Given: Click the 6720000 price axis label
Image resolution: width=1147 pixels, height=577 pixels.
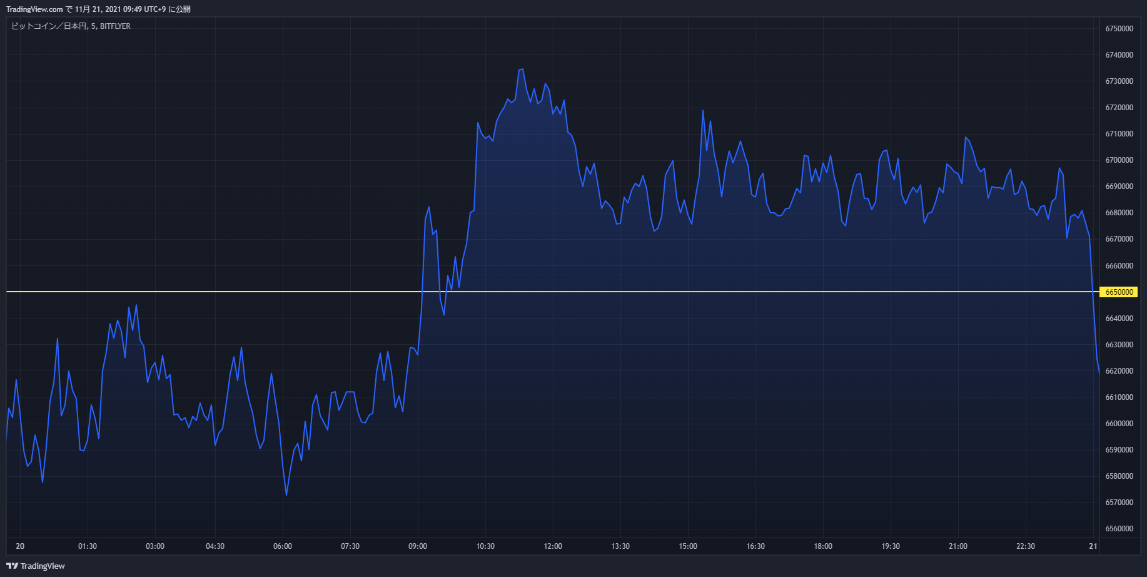Looking at the screenshot, I should [x=1119, y=108].
